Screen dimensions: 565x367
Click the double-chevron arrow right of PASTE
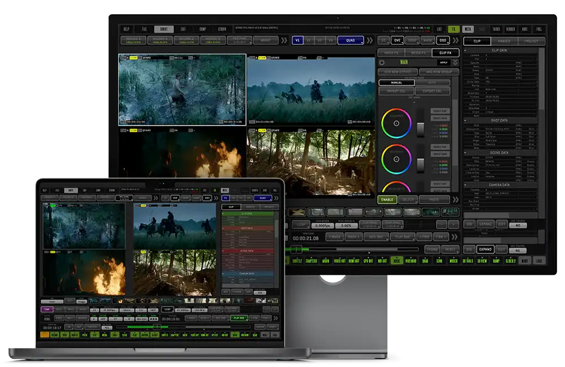click(455, 200)
